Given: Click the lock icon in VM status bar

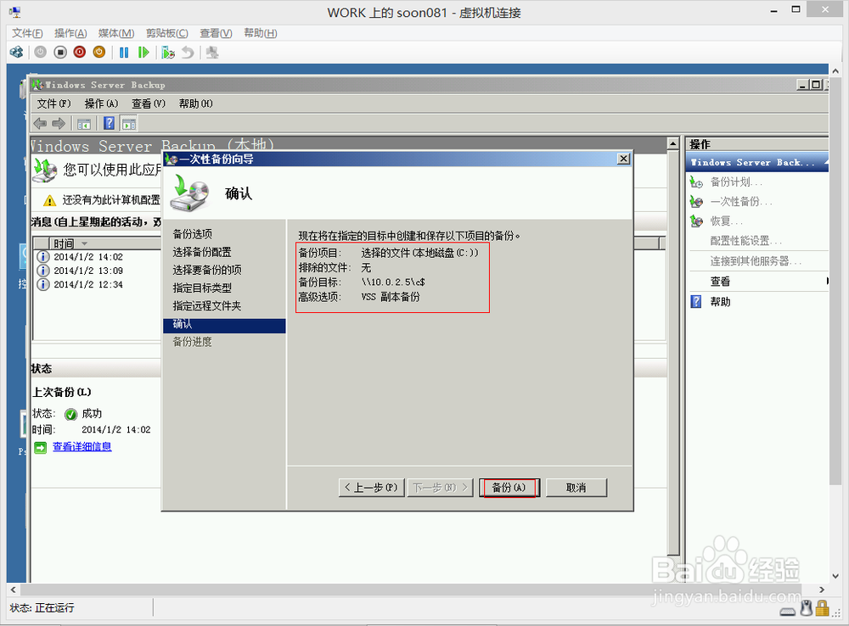Looking at the screenshot, I should click(x=822, y=607).
